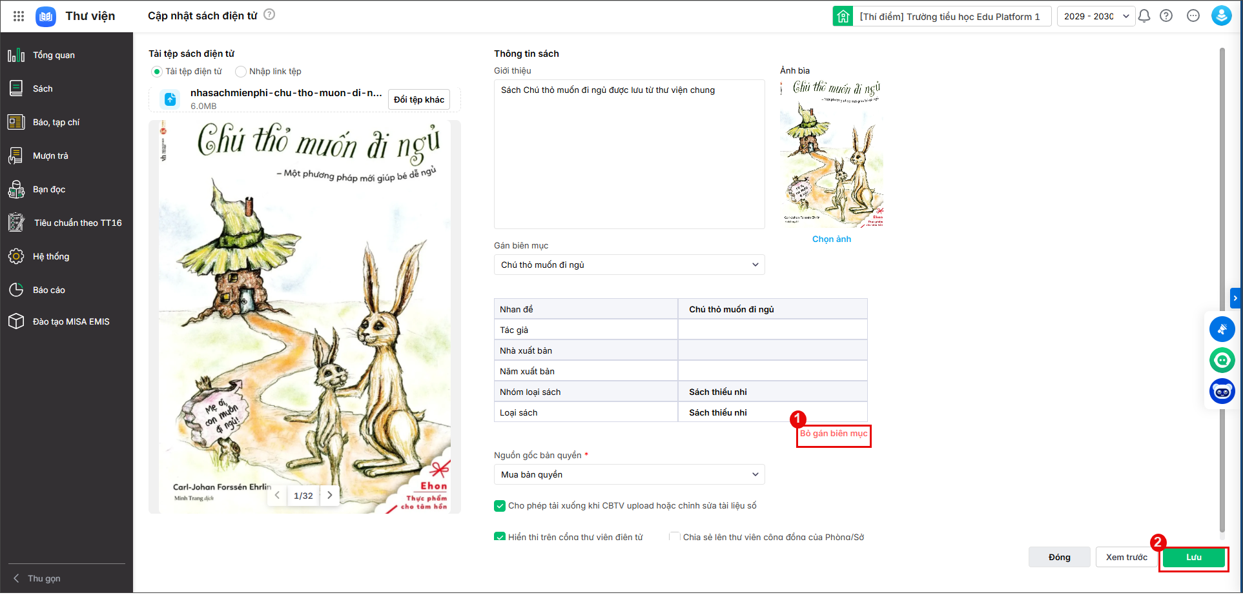Go to the next page of book preview
The height and width of the screenshot is (595, 1243).
click(x=330, y=496)
